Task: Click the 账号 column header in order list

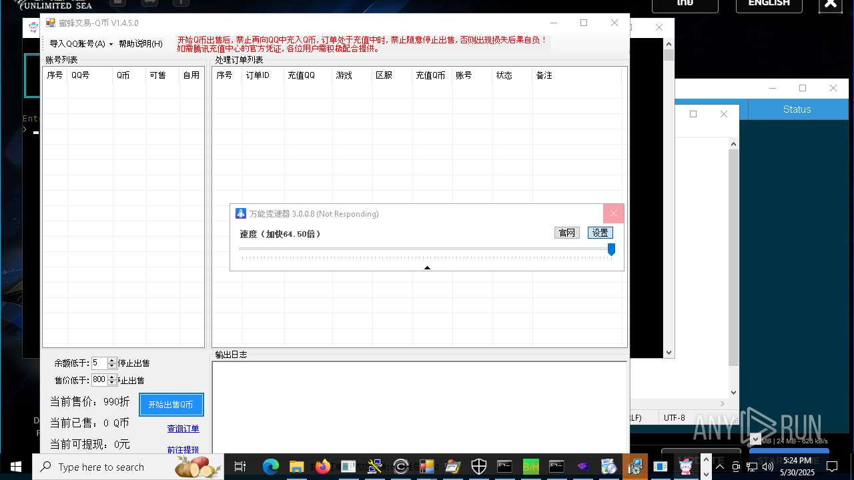Action: (472, 75)
